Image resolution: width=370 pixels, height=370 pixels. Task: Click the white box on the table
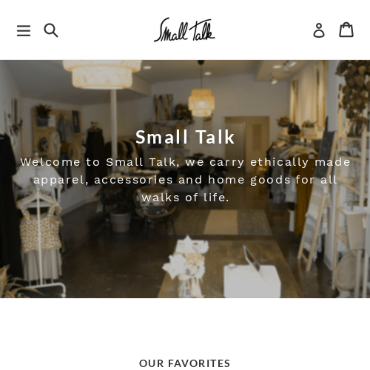click(x=252, y=281)
